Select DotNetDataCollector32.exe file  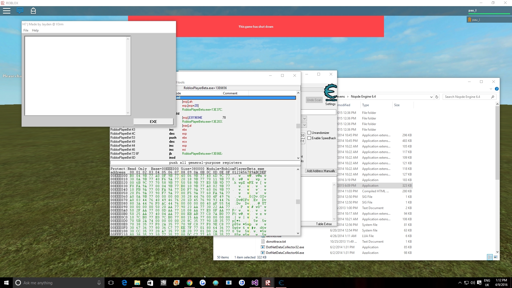click(x=285, y=247)
